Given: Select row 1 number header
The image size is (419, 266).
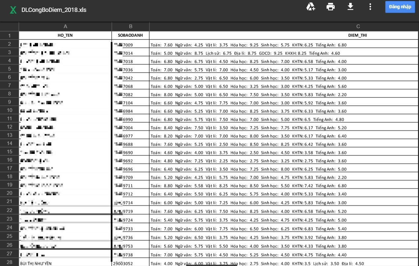Looking at the screenshot, I should (x=9, y=35).
